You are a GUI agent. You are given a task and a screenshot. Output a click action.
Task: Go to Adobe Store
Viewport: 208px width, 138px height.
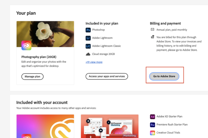(x=164, y=76)
